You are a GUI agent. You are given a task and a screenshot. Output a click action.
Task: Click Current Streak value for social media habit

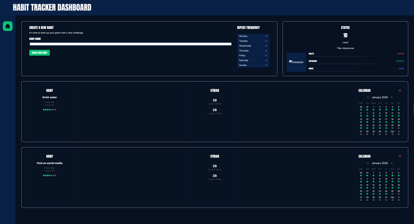(x=215, y=166)
